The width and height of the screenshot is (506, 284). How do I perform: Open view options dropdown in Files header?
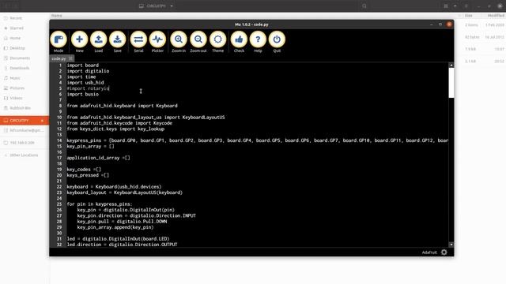coord(455,6)
